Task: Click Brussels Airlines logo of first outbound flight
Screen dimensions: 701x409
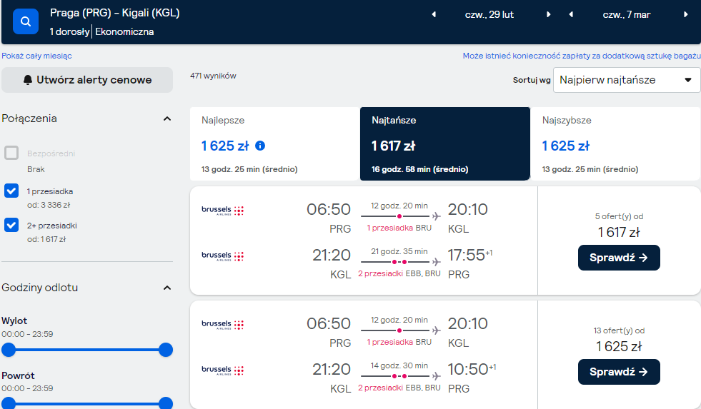Action: click(x=222, y=211)
